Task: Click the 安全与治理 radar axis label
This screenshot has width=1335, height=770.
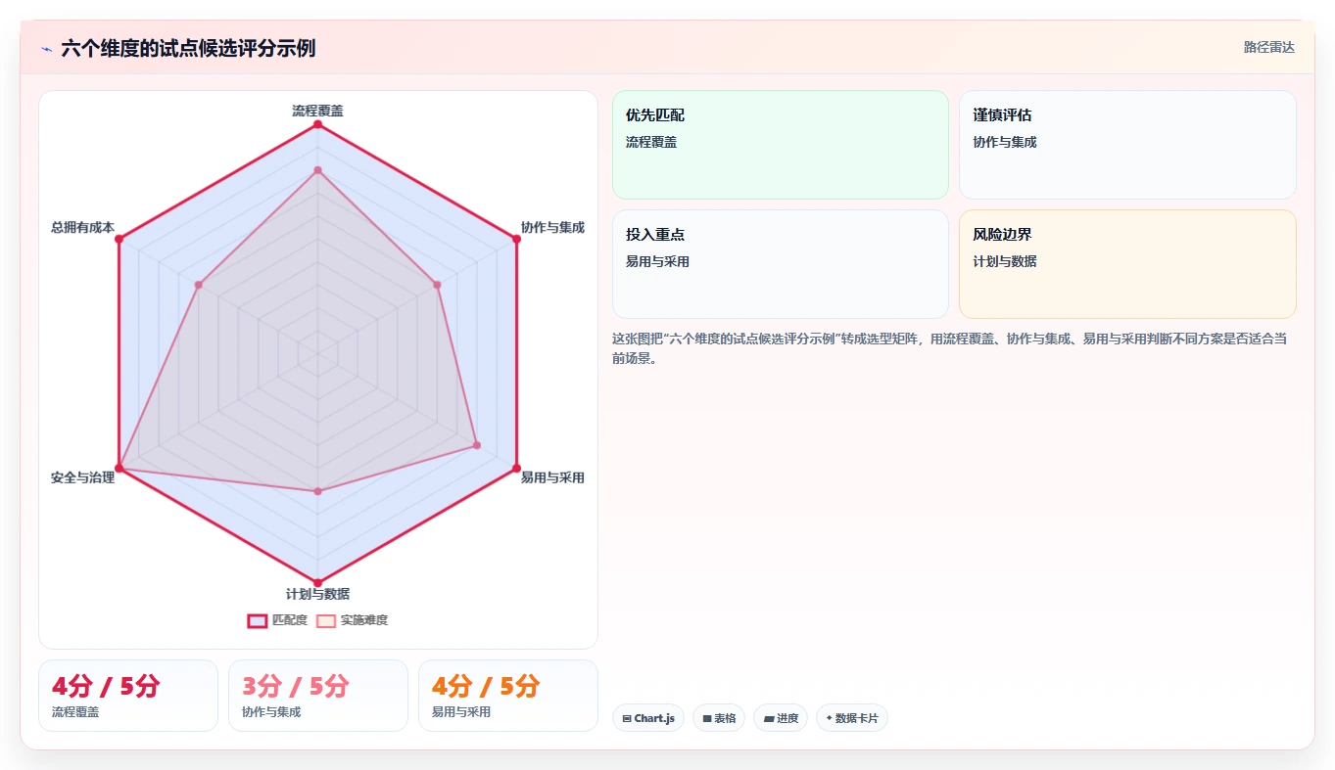Action: tap(82, 477)
